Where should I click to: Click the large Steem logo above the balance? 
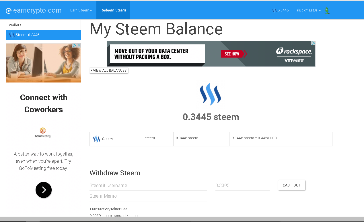(x=211, y=94)
